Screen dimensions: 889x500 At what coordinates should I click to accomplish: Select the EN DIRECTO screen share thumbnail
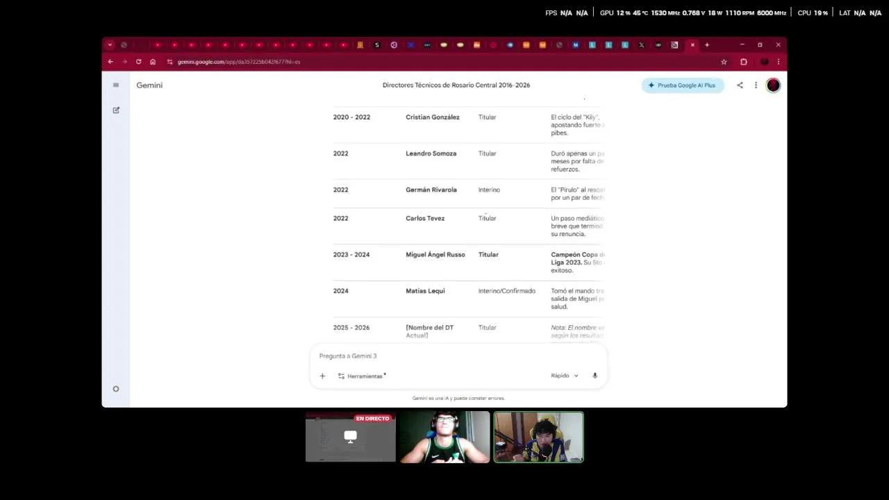tap(351, 437)
